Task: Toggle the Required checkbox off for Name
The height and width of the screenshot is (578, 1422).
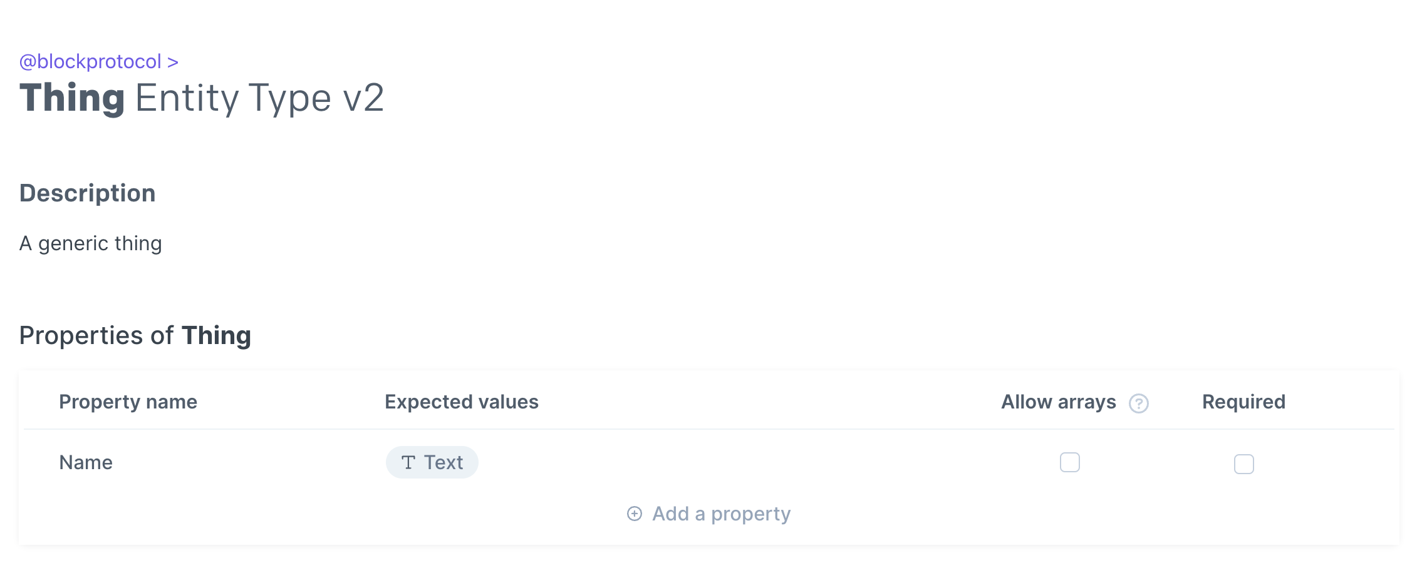Action: pos(1244,464)
